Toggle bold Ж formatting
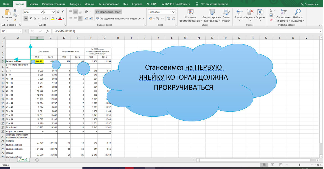Image resolution: width=324 pixels, height=169 pixels. click(x=26, y=19)
